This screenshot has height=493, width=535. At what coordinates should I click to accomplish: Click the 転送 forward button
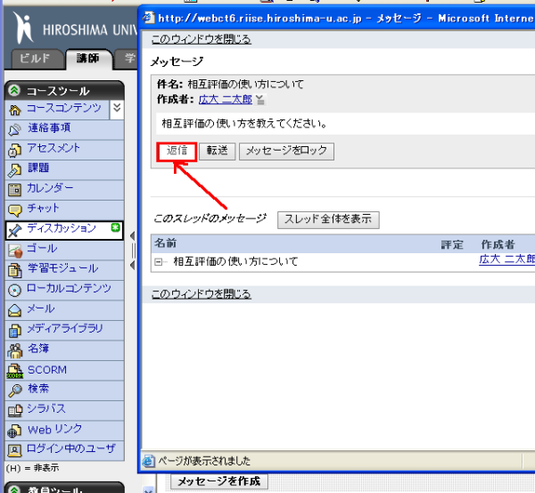217,152
